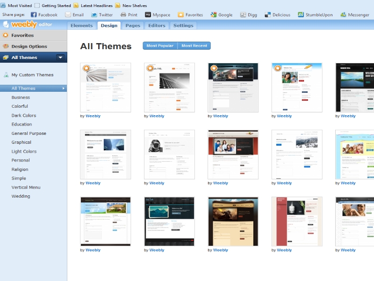Open the Design Options panel
The height and width of the screenshot is (281, 374).
click(29, 46)
